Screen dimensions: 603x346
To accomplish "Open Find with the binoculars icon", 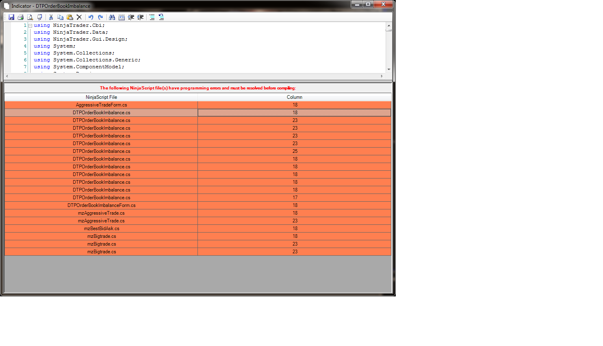I will click(112, 17).
